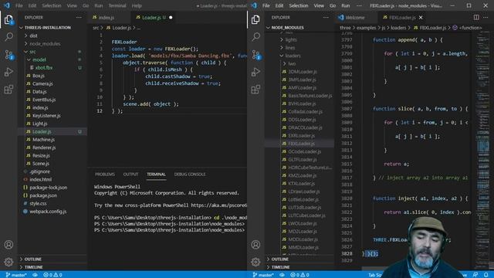Switch to DEBUG CONSOLE panel tab
Screen dimensions: 494x278
click(x=190, y=175)
